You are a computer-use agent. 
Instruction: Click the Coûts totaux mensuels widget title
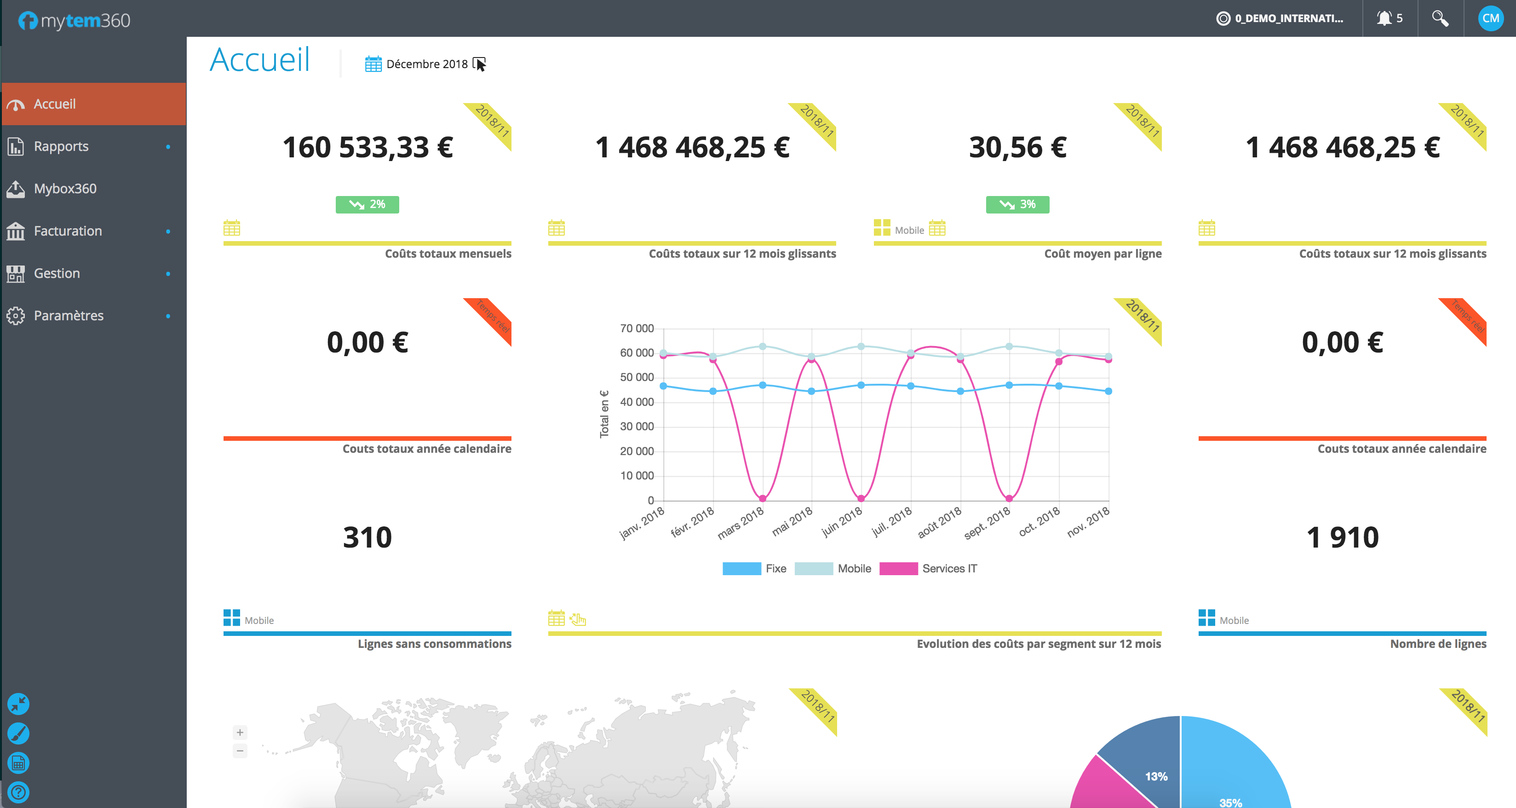point(448,254)
